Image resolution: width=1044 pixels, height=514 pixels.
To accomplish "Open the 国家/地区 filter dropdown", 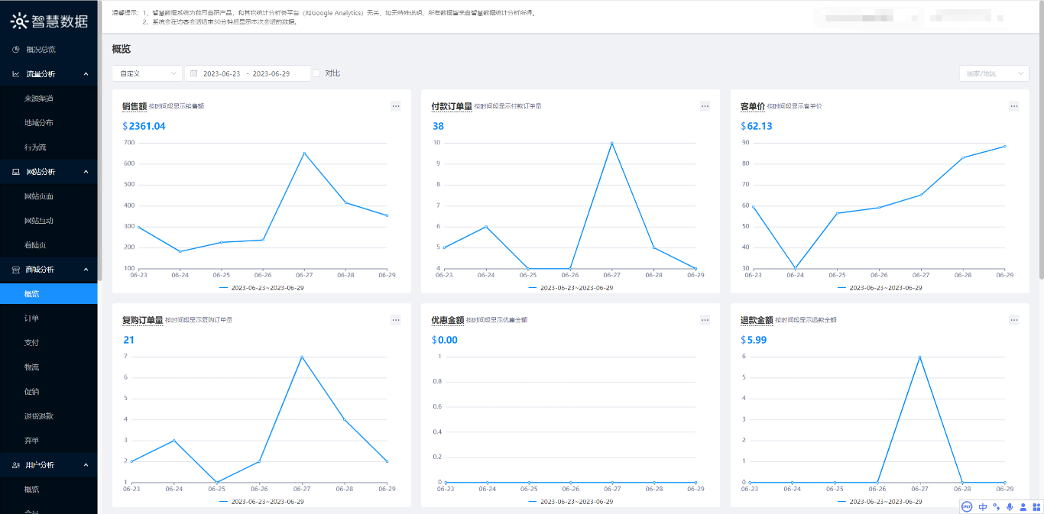I will tap(994, 73).
